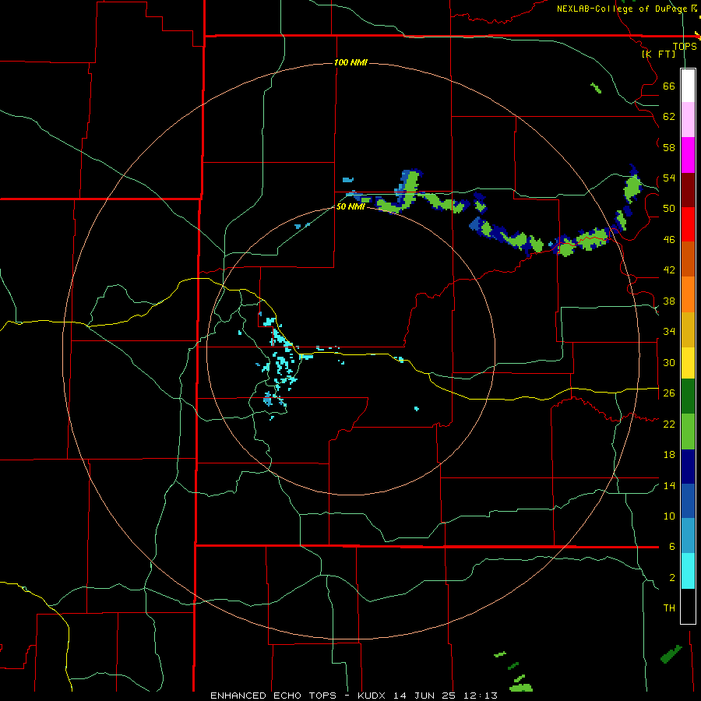
Task: Click the '100 NMI' range ring label
Action: pos(350,62)
